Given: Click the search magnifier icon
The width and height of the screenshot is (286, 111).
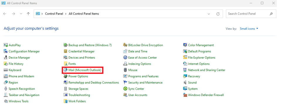Looking at the screenshot, I should tap(271, 14).
